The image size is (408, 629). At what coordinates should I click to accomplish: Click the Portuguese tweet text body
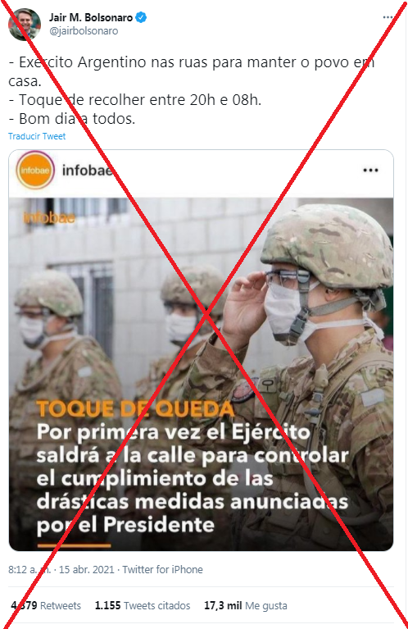click(192, 91)
